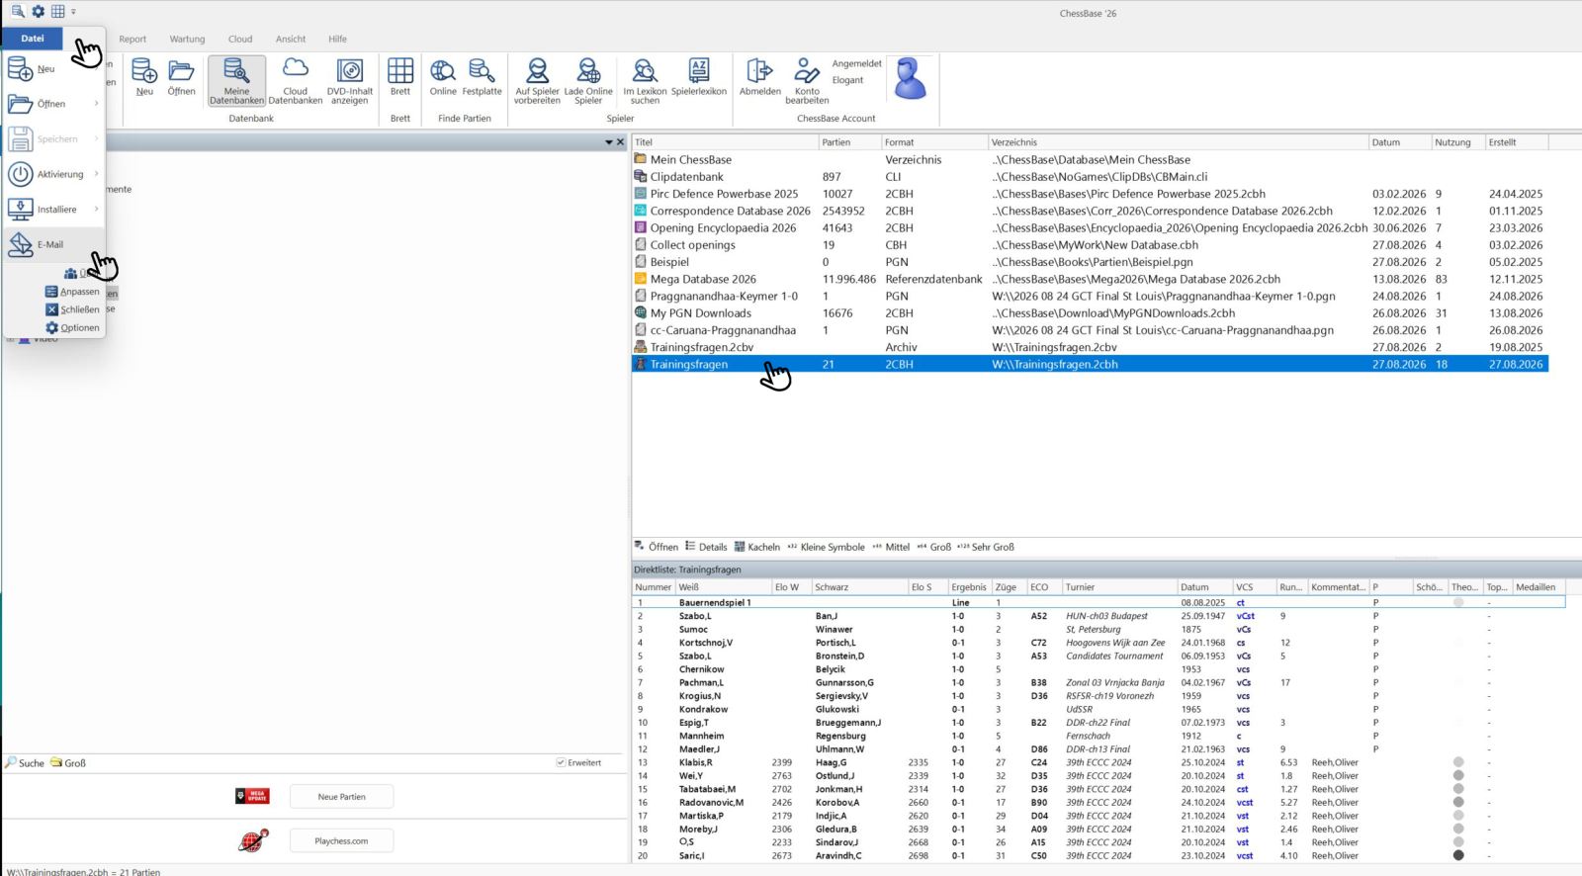
Task: Click the board grid icon in the title bar
Action: tap(58, 12)
